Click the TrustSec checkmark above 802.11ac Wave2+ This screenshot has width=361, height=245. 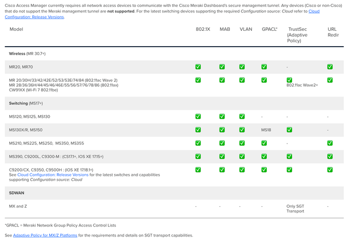[x=289, y=80]
